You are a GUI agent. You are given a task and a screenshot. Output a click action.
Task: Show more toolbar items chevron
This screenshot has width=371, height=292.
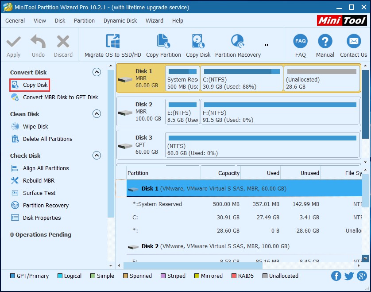pyautogui.click(x=267, y=45)
